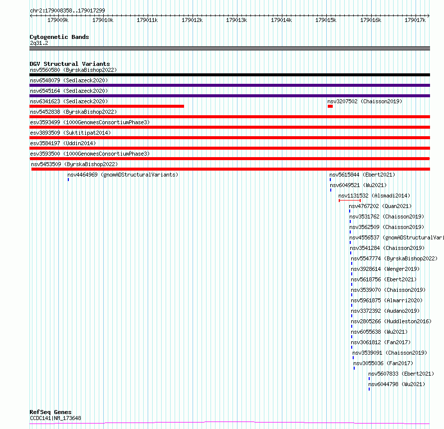Click the Cytogenetic Bands track title

[x=59, y=37]
